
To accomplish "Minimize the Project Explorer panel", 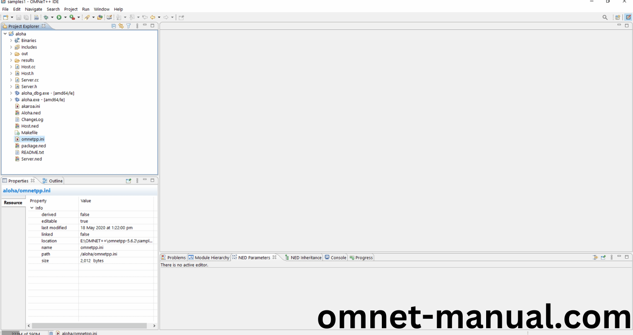I will (x=145, y=26).
